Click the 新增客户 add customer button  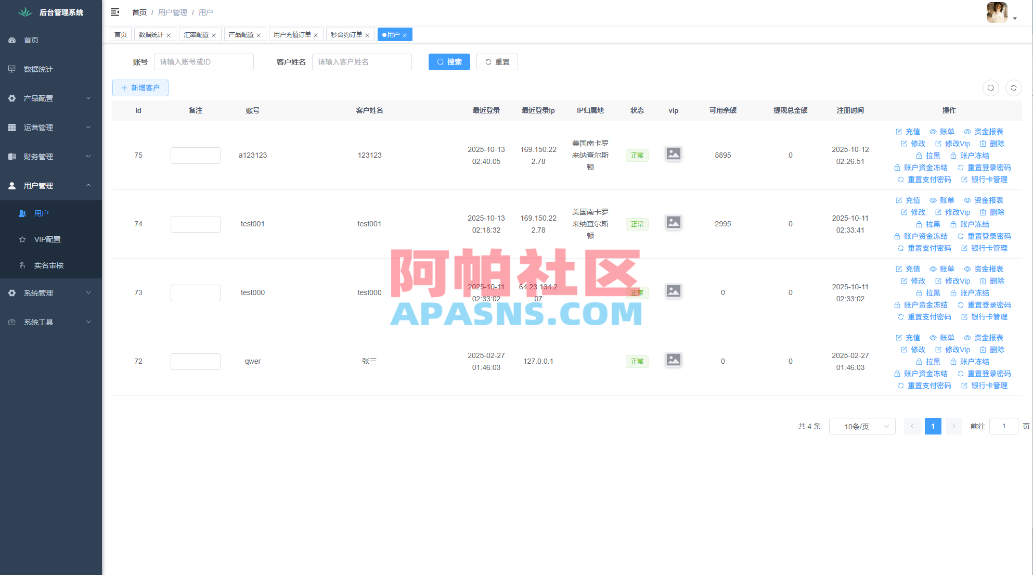[140, 88]
